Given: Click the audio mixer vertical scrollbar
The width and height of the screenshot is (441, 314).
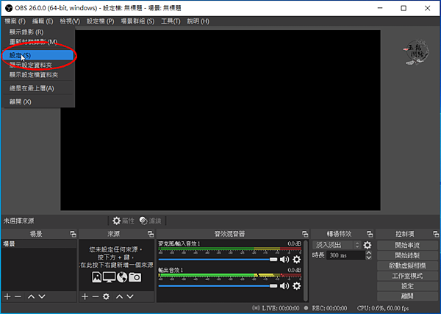Looking at the screenshot, I should click(x=306, y=271).
